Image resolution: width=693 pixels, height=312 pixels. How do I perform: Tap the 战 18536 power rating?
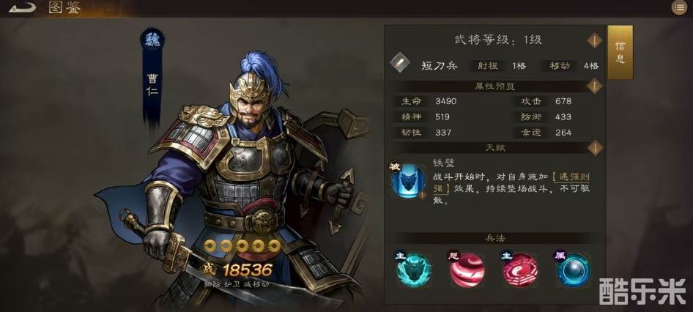click(237, 269)
